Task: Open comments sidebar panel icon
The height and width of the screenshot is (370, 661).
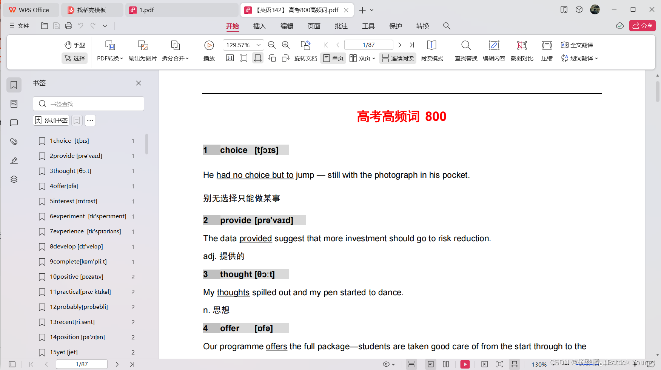Action: pyautogui.click(x=14, y=123)
